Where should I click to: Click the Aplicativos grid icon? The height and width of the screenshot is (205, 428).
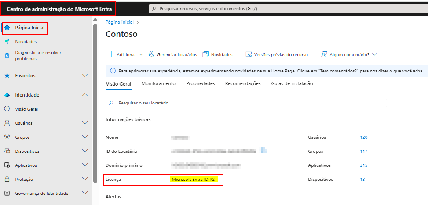coord(7,165)
